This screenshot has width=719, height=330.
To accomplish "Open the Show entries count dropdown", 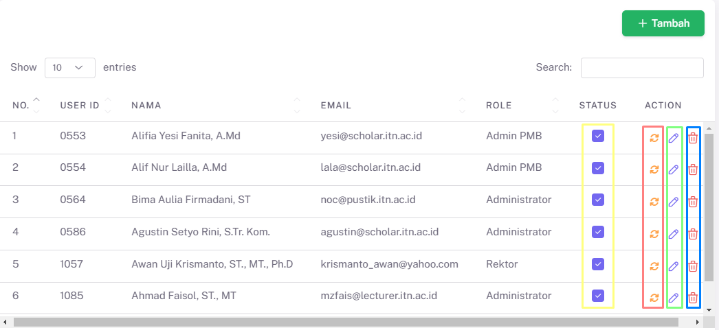I will [x=70, y=68].
